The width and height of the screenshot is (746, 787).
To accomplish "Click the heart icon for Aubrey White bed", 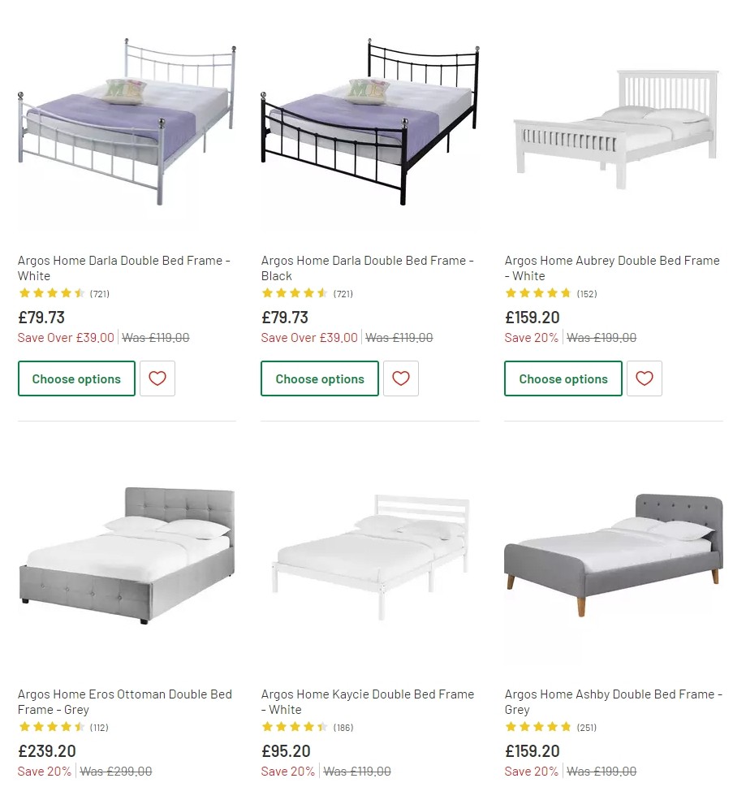I will coord(644,378).
